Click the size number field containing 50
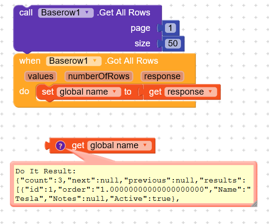This screenshot has height=224, width=269. point(173,43)
